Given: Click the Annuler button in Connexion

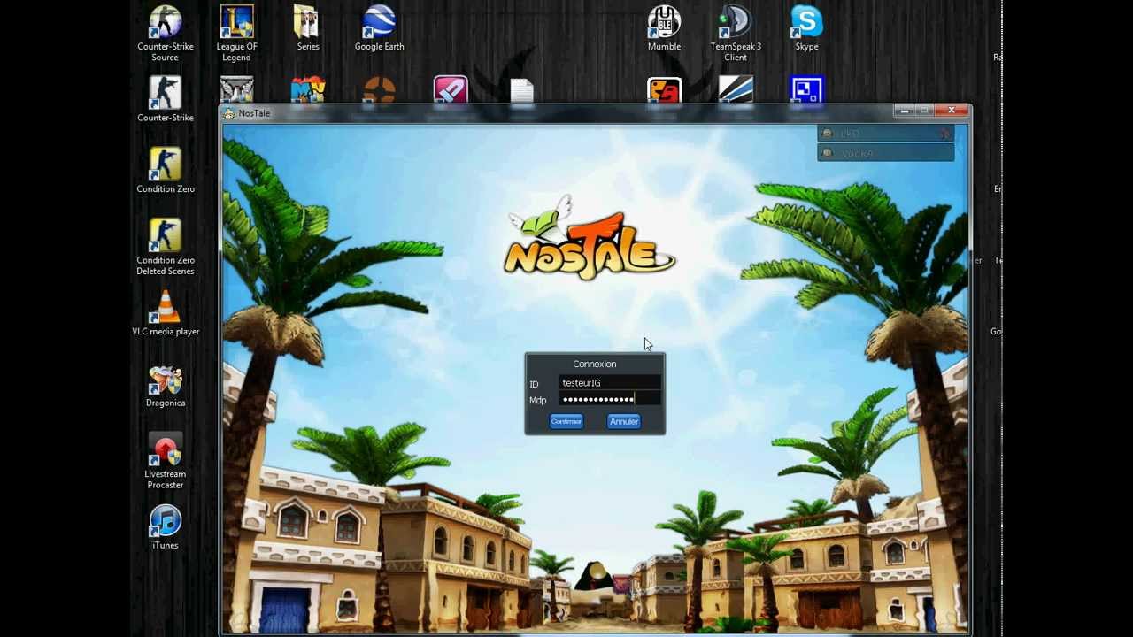Looking at the screenshot, I should pyautogui.click(x=624, y=422).
